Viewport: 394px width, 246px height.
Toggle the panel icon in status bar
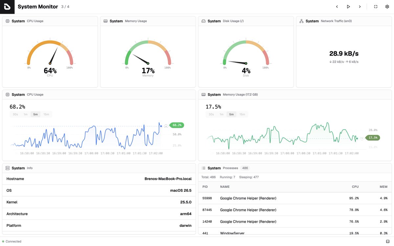click(x=388, y=241)
